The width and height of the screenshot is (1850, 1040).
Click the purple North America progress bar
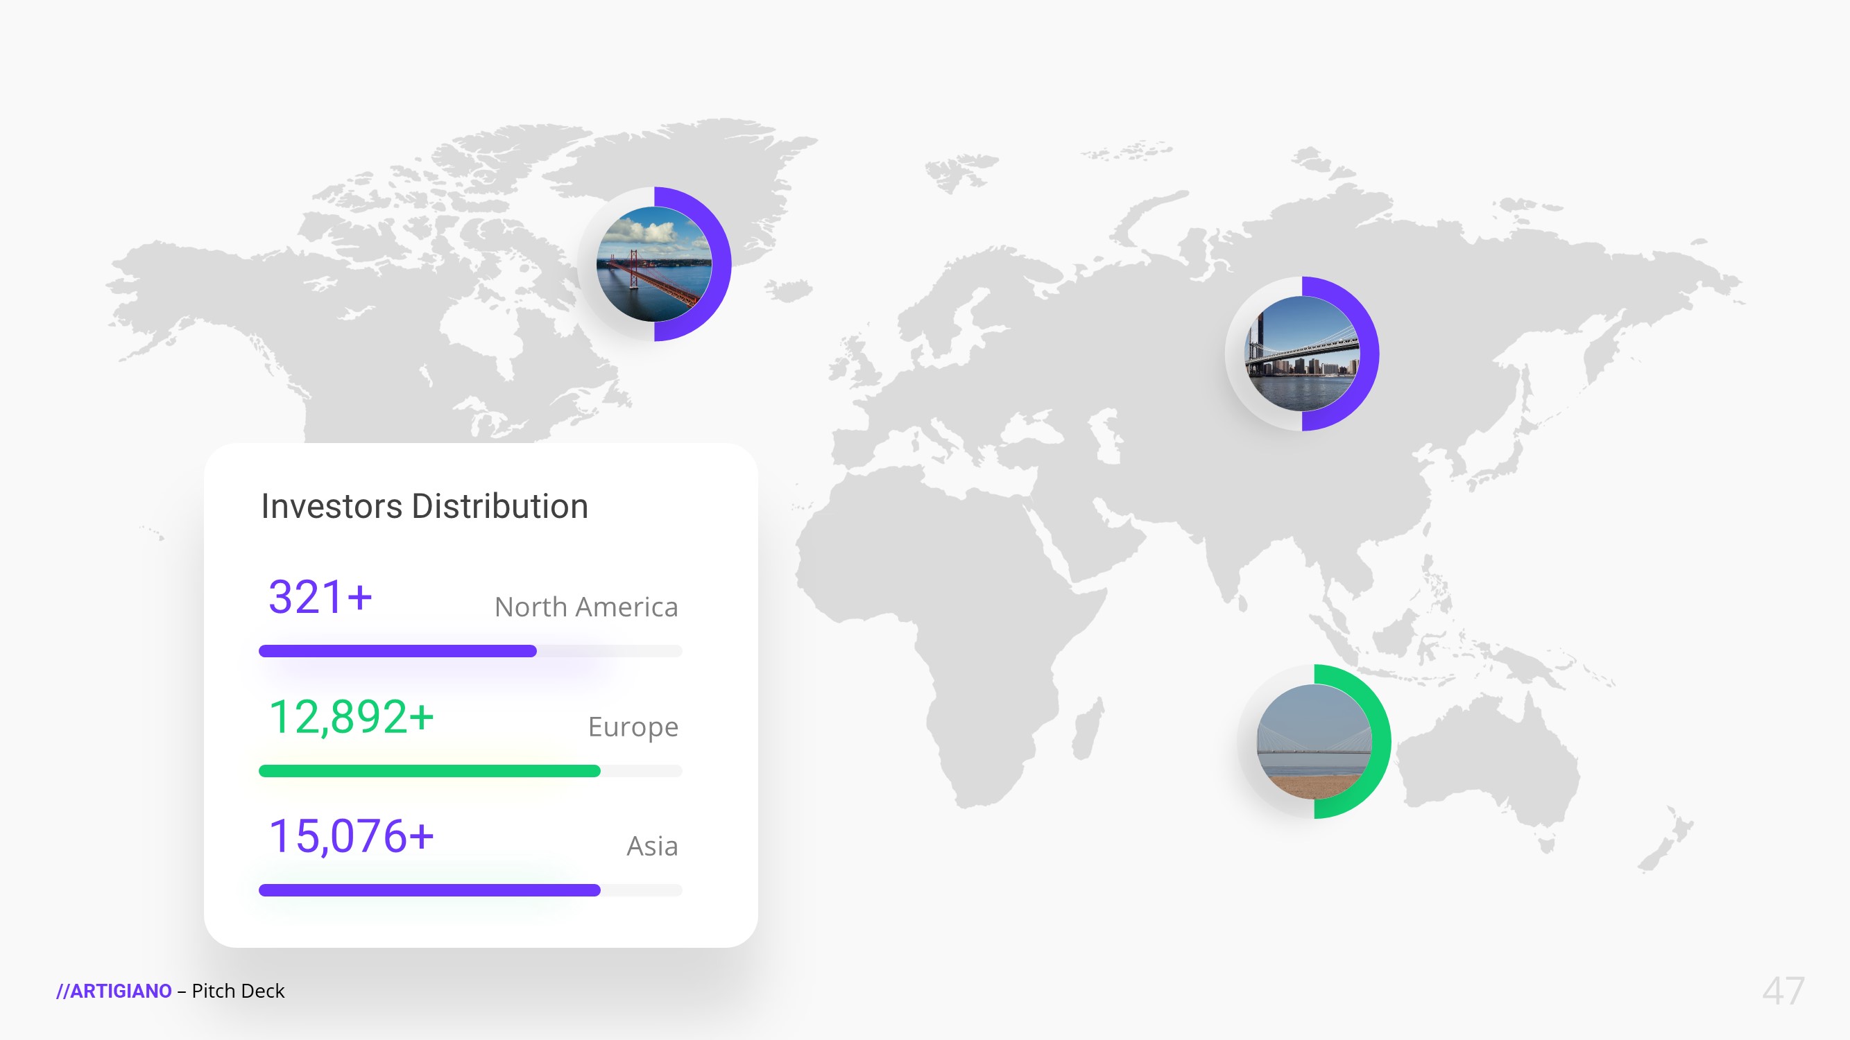coord(397,651)
